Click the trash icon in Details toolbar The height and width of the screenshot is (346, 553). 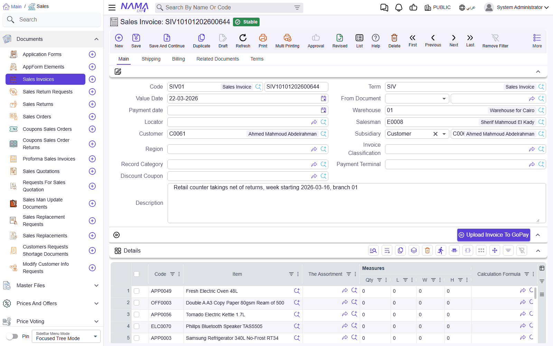tap(428, 251)
